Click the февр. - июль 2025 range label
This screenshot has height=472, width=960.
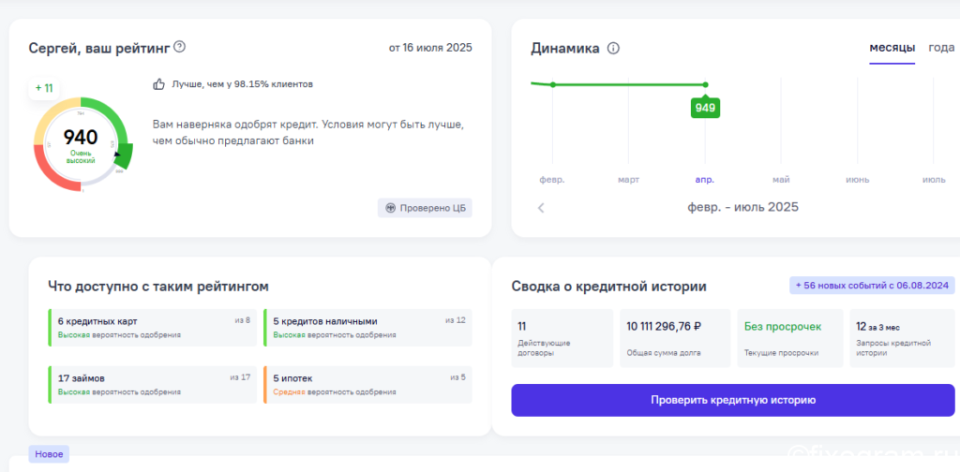(742, 207)
